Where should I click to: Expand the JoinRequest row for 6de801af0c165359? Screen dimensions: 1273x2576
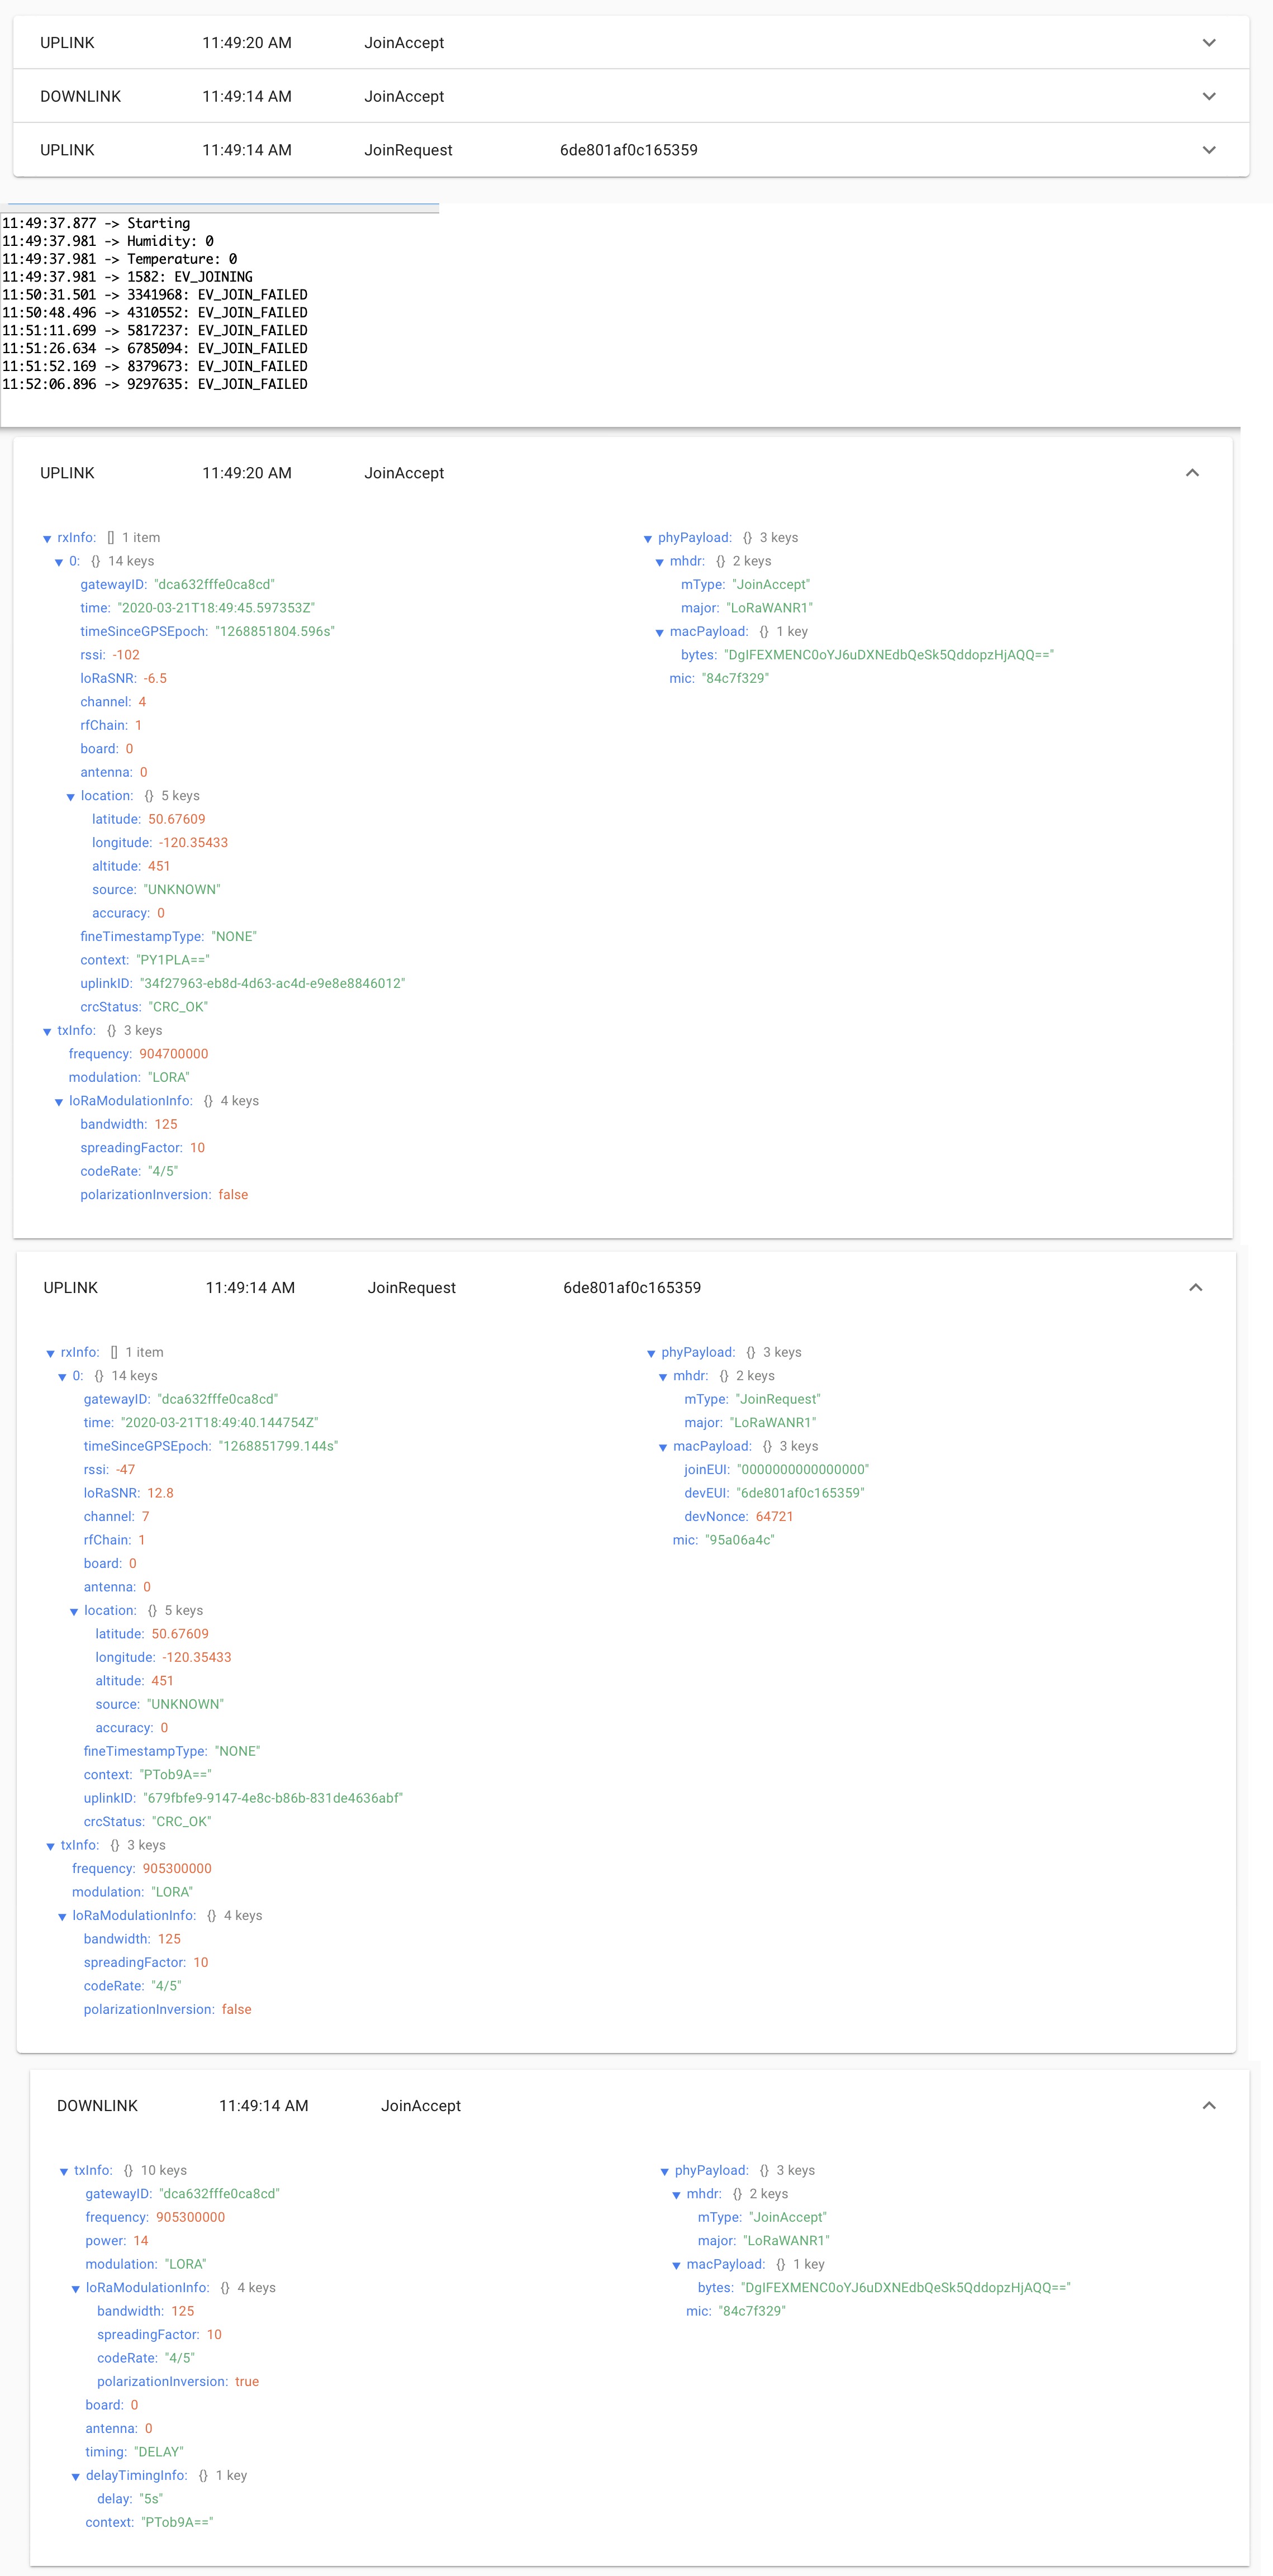click(1209, 149)
